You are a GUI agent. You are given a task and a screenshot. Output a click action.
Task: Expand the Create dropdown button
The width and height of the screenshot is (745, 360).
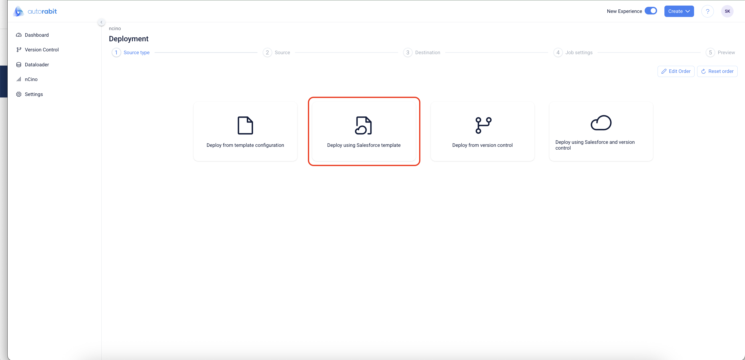[679, 11]
